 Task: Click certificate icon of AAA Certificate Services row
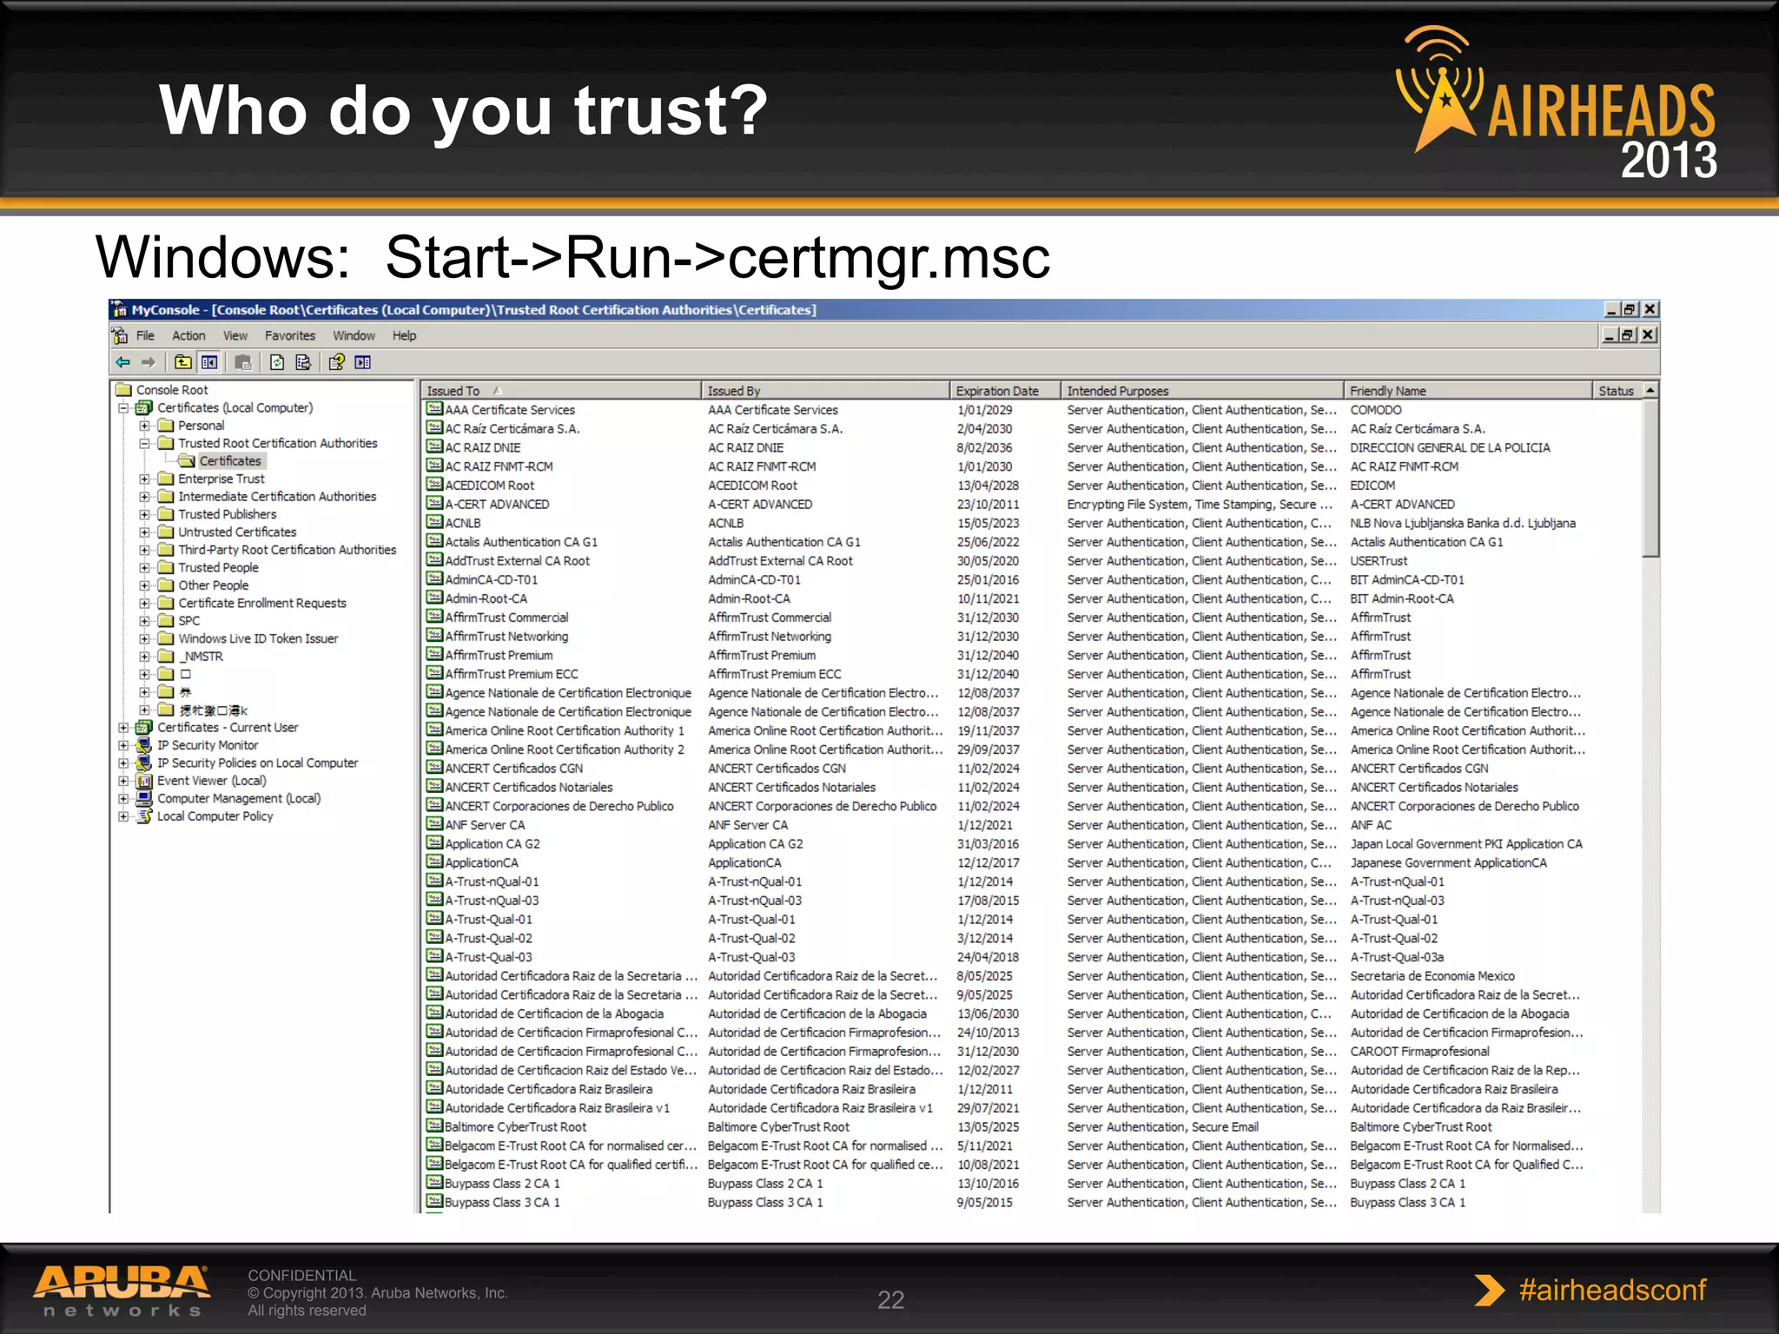tap(434, 409)
